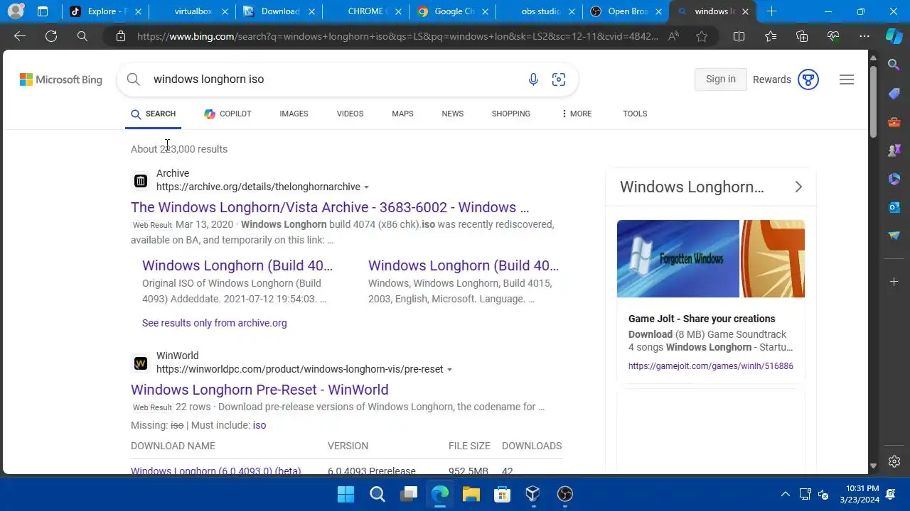This screenshot has height=511, width=910.
Task: Select the MAPS search tab
Action: pos(402,114)
